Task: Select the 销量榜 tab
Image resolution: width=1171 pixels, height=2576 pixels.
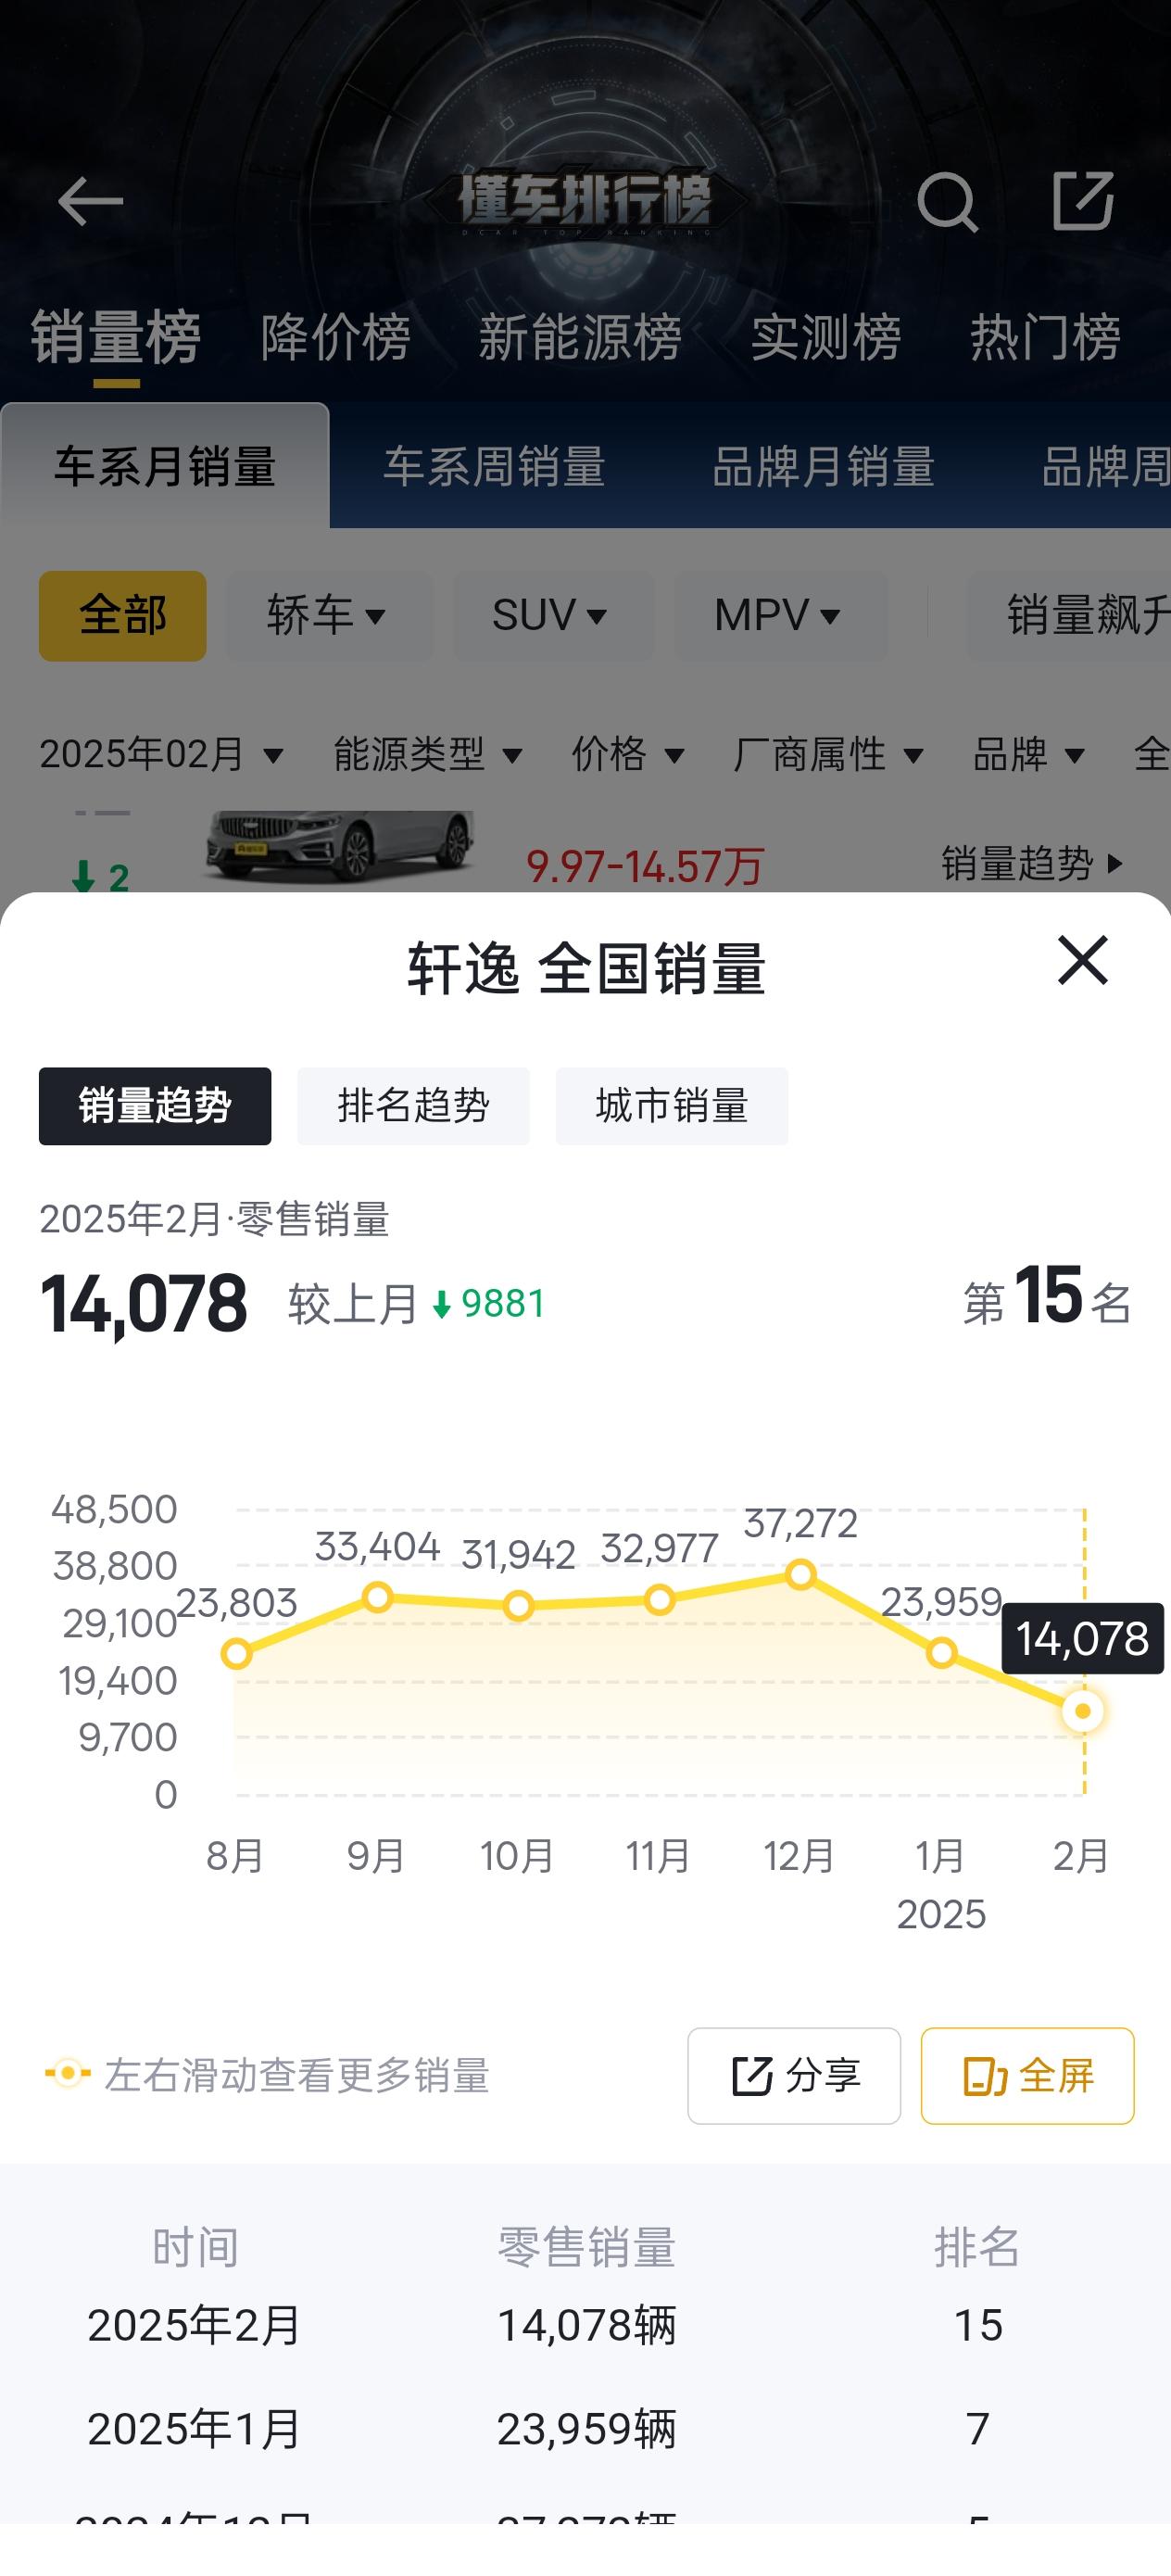Action: 116,336
